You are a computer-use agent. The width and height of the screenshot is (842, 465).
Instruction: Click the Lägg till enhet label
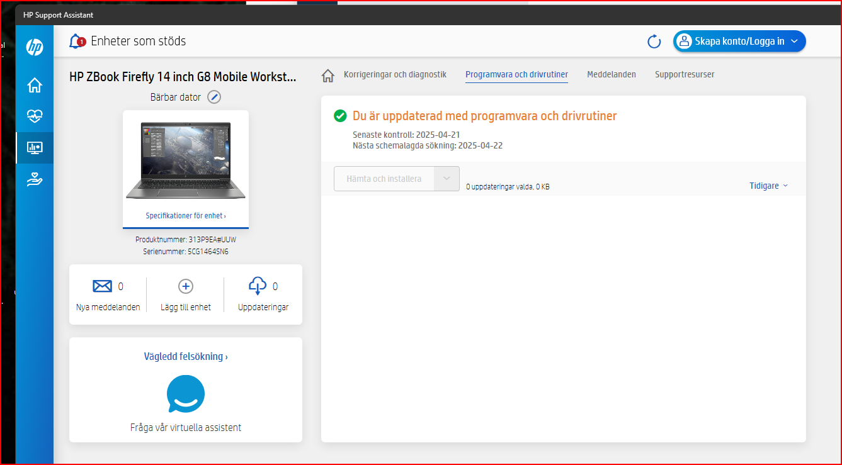186,308
